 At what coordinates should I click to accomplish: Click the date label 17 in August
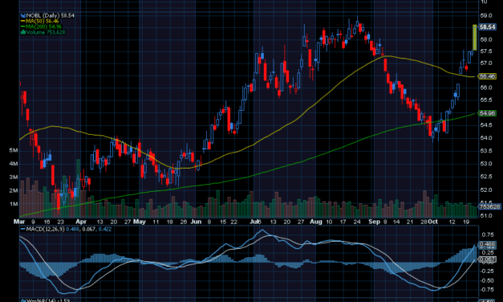point(343,222)
